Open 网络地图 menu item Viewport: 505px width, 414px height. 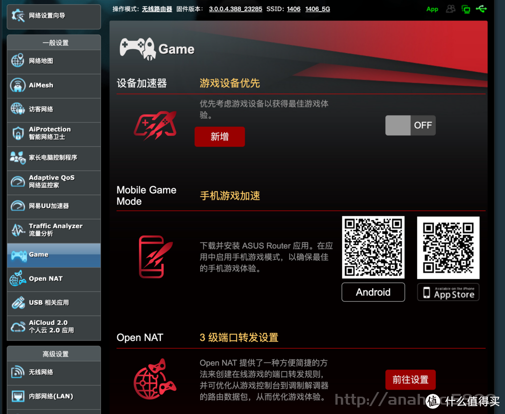pos(54,61)
